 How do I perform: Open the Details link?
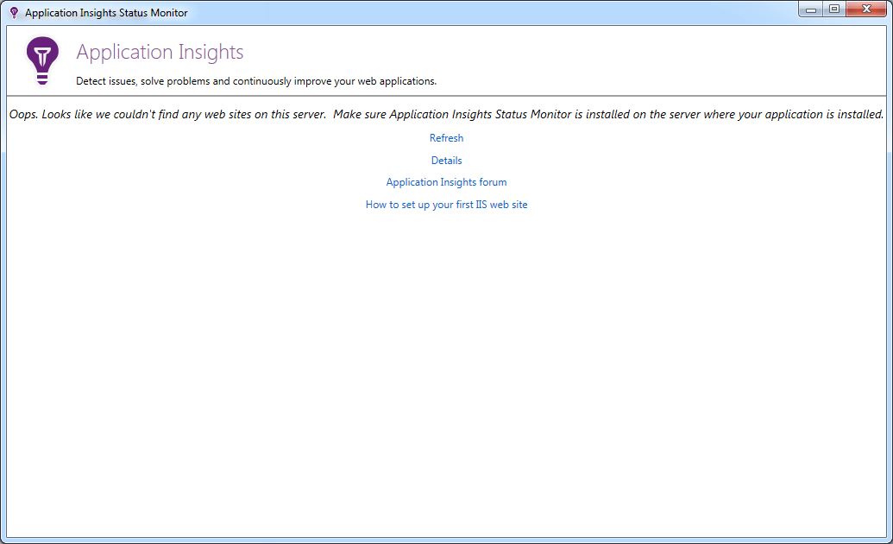(446, 160)
